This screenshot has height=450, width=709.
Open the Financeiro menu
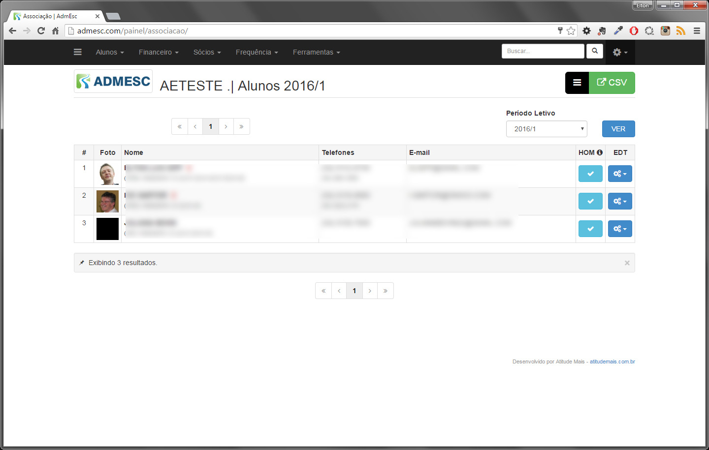(159, 52)
